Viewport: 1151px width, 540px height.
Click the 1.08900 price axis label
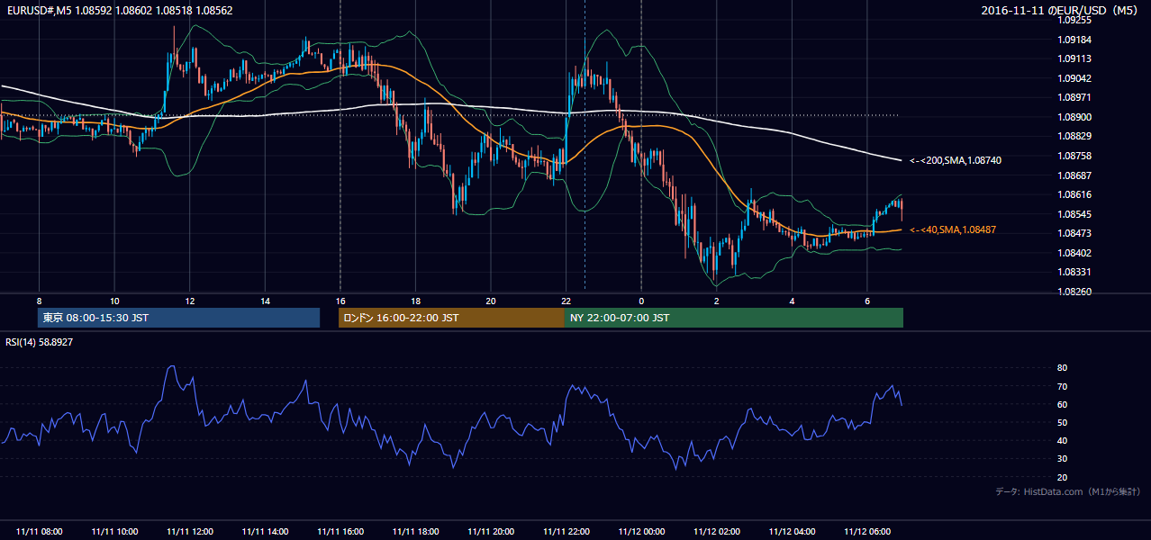click(1074, 117)
